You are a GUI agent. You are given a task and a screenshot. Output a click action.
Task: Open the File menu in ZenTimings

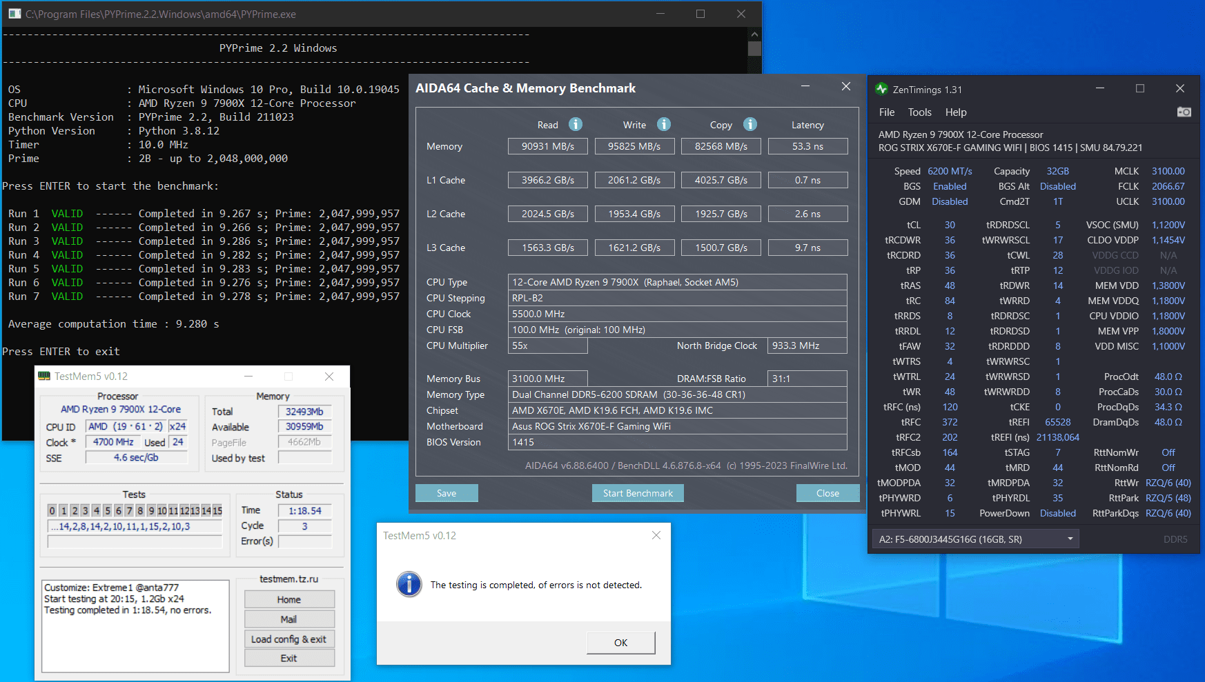pyautogui.click(x=887, y=112)
